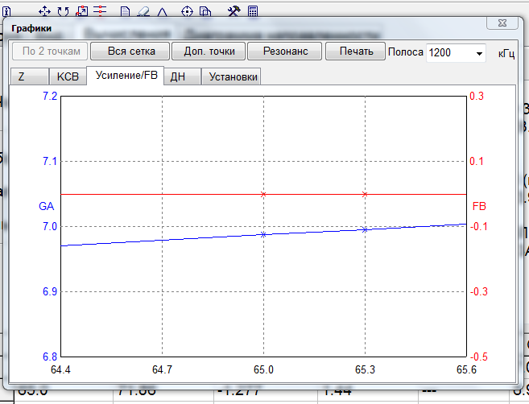Image resolution: width=529 pixels, height=404 pixels.
Task: Click the red FB axis label
Action: pos(479,206)
